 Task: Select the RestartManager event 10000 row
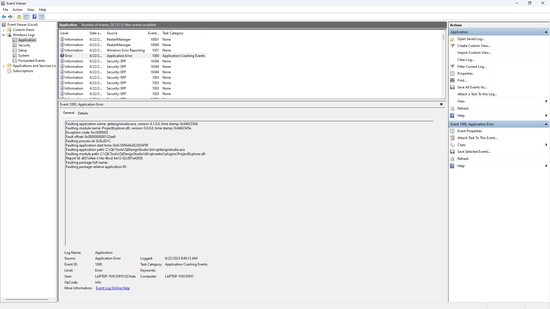click(x=133, y=45)
